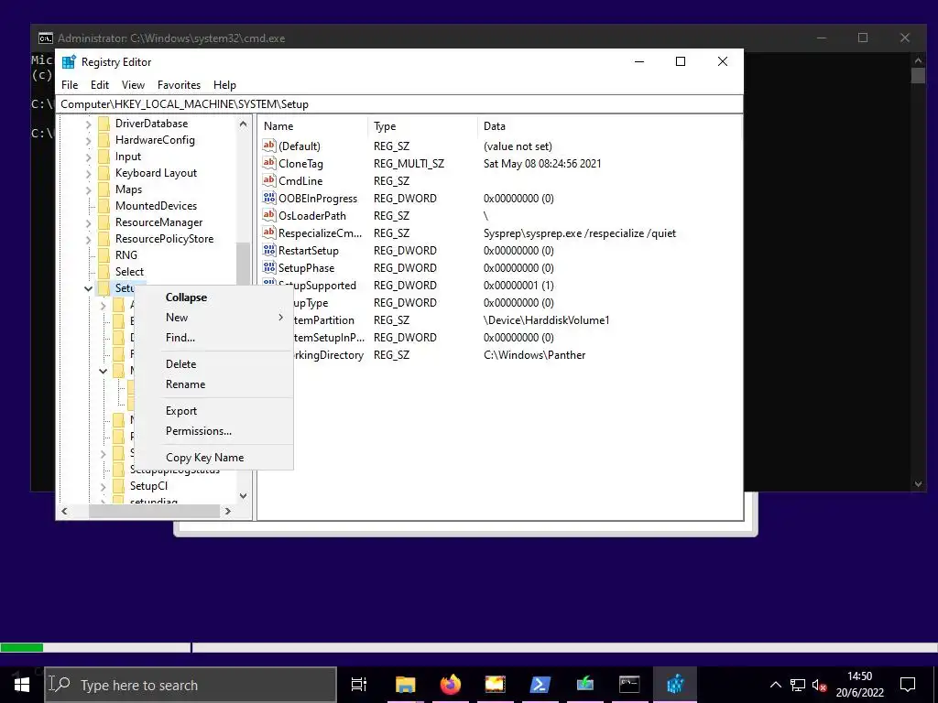Click the network tray icon
This screenshot has height=703, width=938.
[x=798, y=685]
